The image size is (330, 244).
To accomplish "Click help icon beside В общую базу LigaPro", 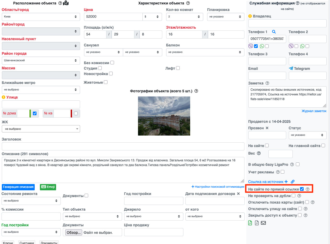I will pos(292,164).
